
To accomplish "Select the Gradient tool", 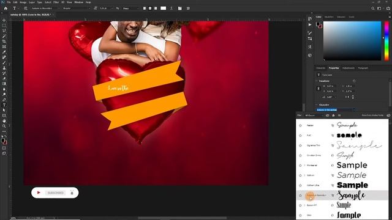I will pyautogui.click(x=4, y=84).
